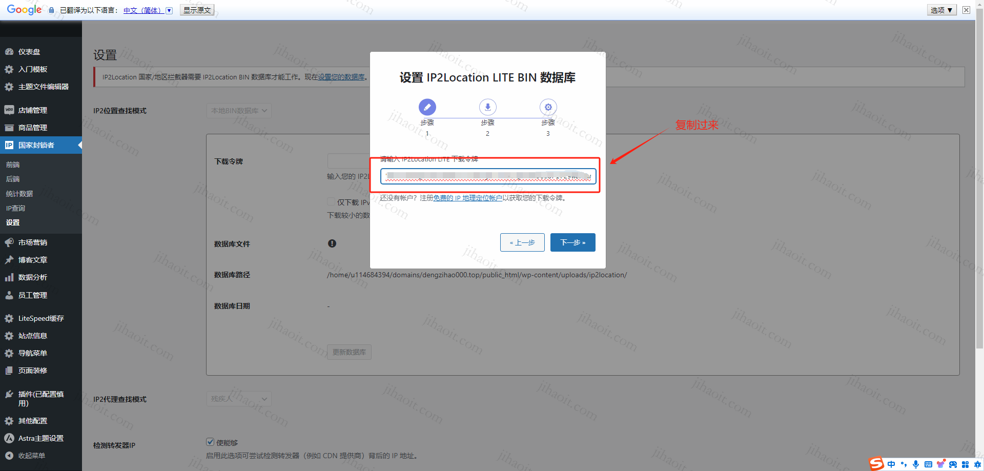
Task: Open the 选项 dropdown in translate bar
Action: coord(941,10)
